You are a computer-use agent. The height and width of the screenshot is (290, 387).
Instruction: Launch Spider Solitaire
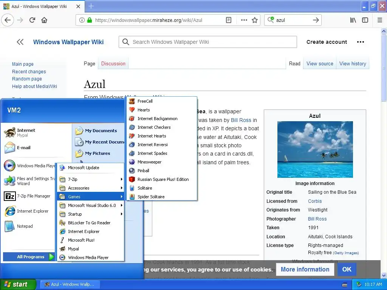[x=162, y=196]
